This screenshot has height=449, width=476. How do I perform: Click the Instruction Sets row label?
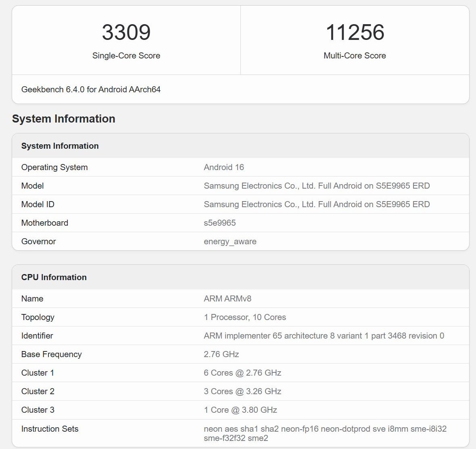click(50, 429)
